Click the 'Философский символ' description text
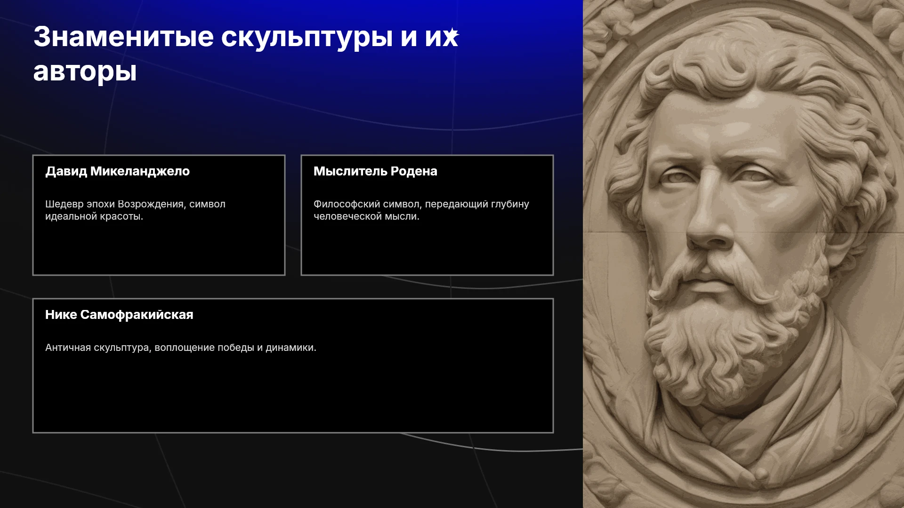 421,210
